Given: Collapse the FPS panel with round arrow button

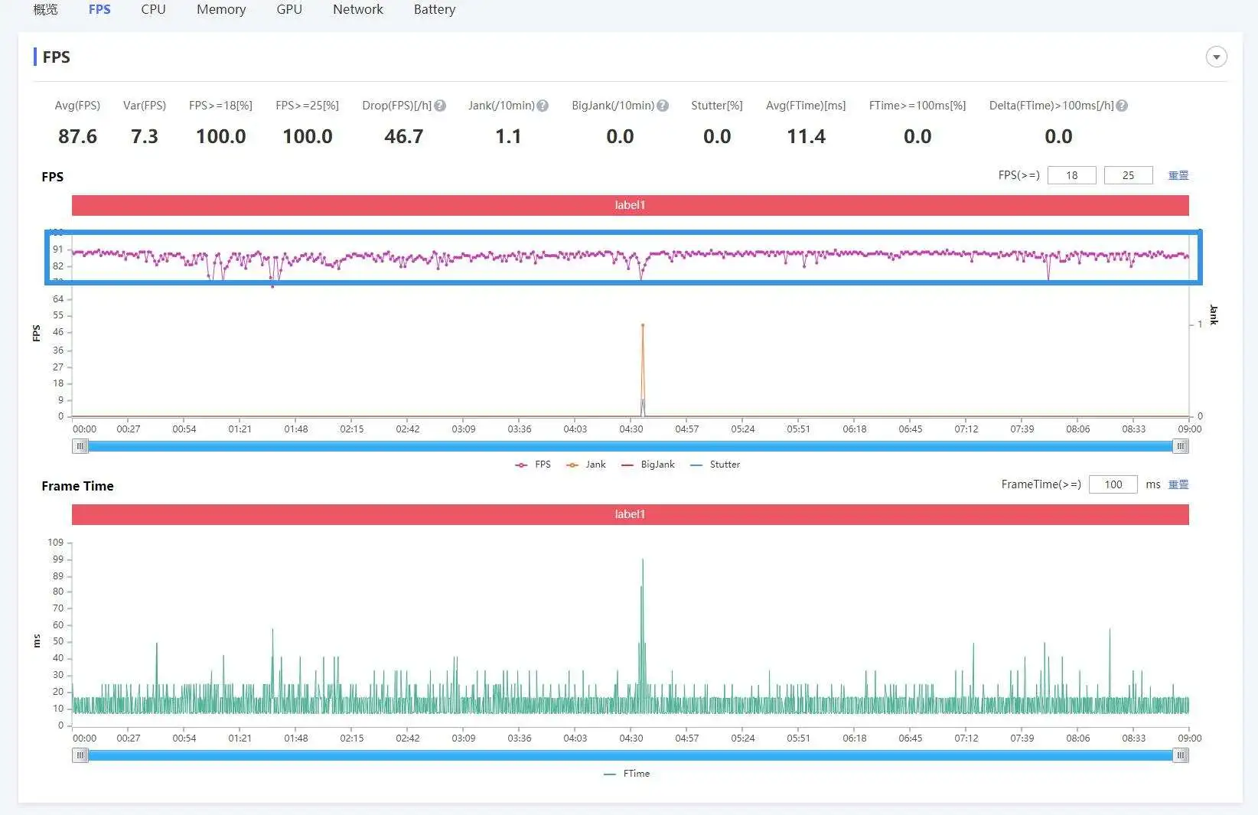Looking at the screenshot, I should click(x=1216, y=57).
